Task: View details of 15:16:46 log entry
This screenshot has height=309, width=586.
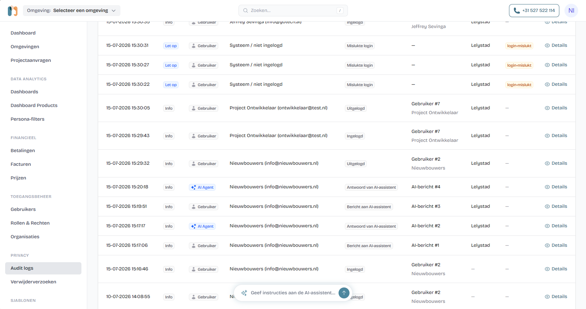Action: 556,269
